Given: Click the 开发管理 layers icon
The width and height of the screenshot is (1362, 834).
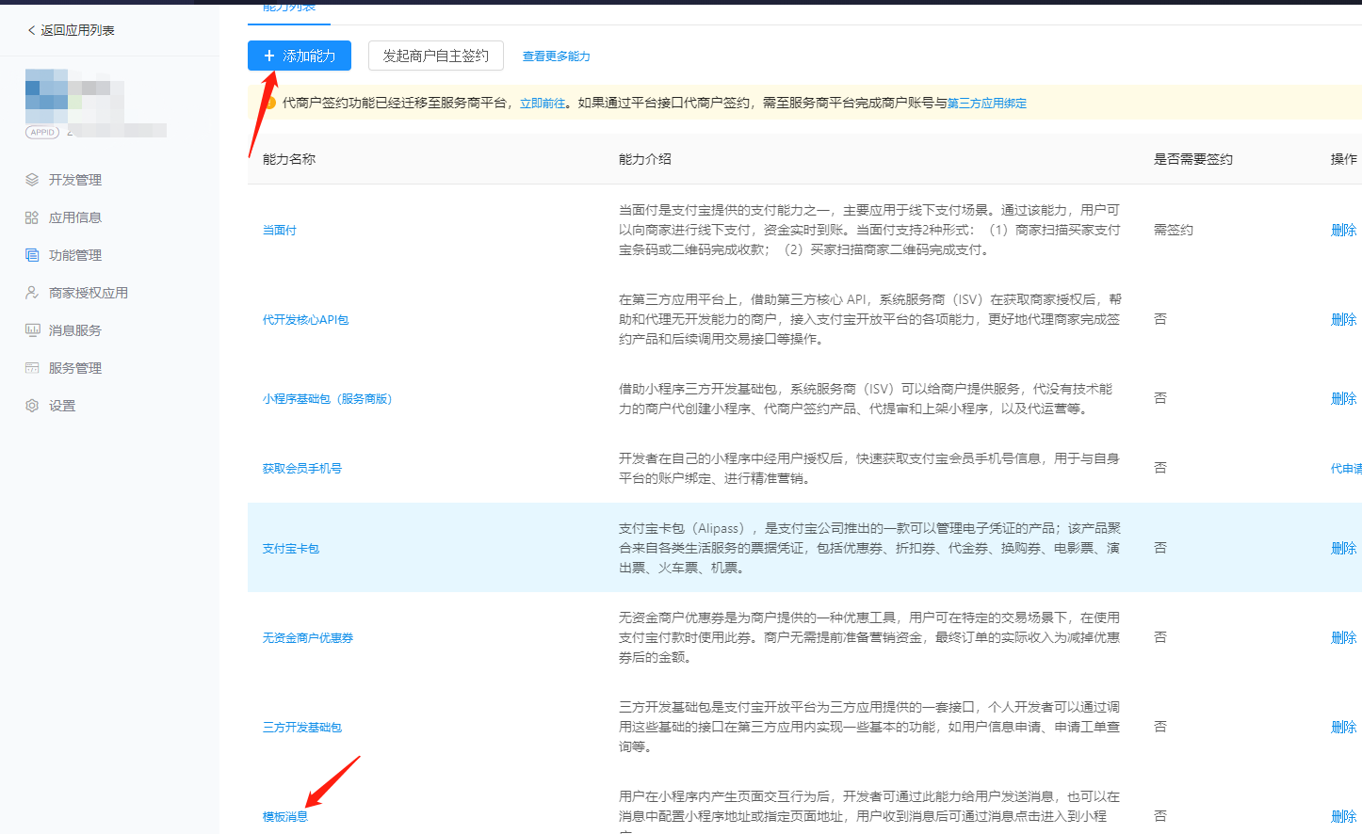Looking at the screenshot, I should click(32, 180).
